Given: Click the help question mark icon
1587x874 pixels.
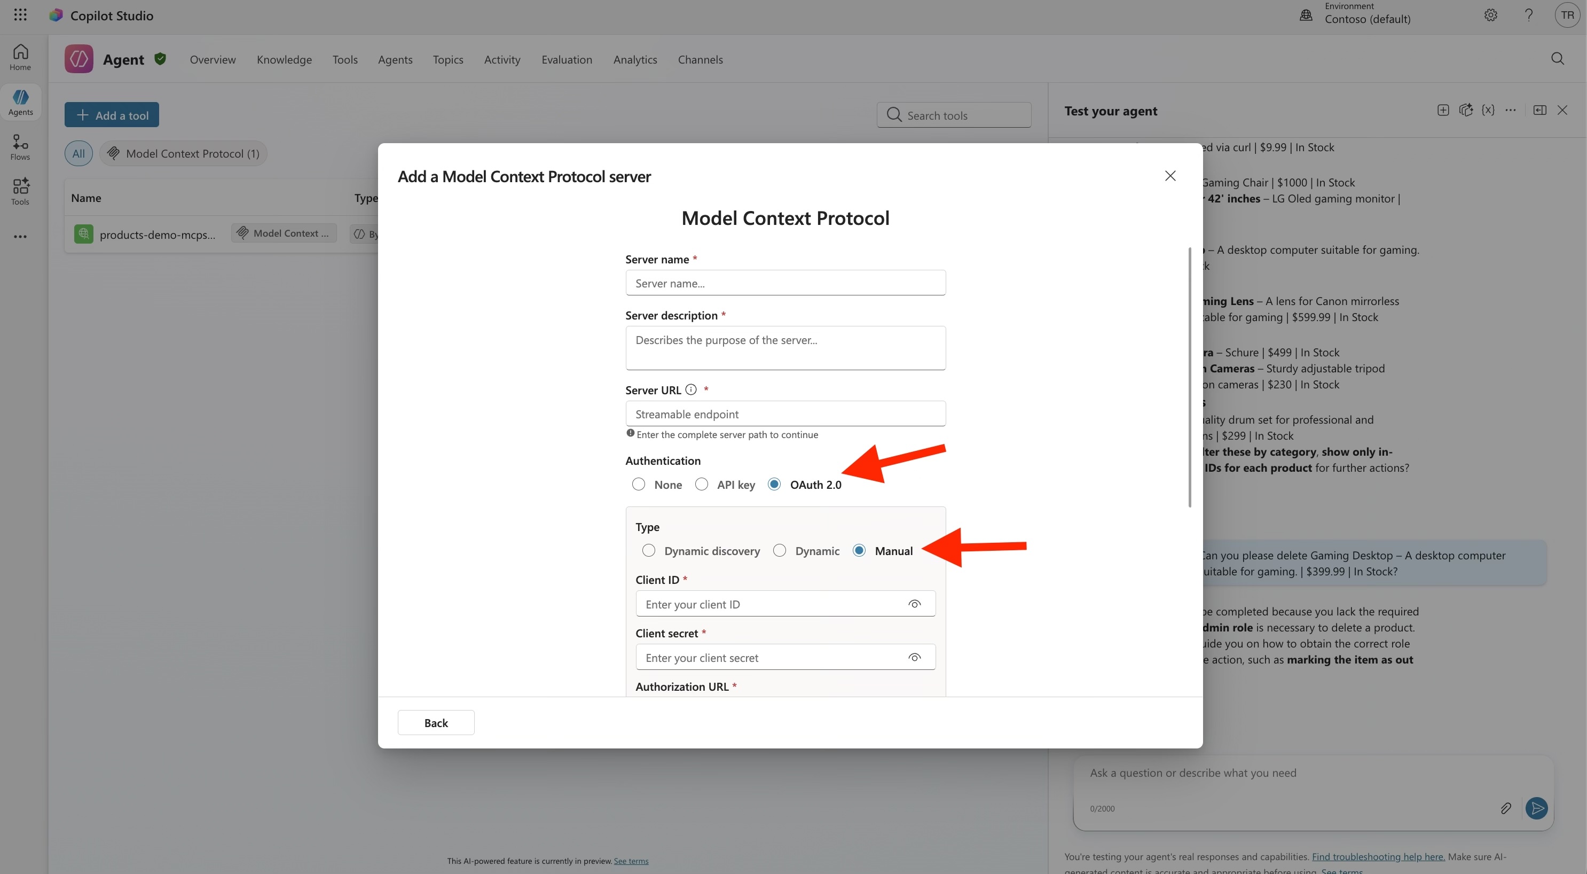Looking at the screenshot, I should (x=1528, y=15).
